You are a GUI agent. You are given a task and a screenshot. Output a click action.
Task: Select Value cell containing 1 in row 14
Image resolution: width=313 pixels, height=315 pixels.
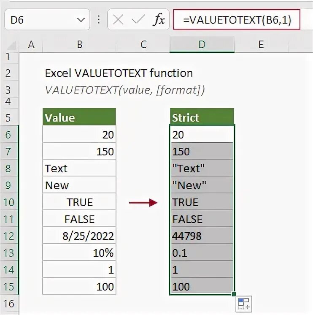click(79, 269)
